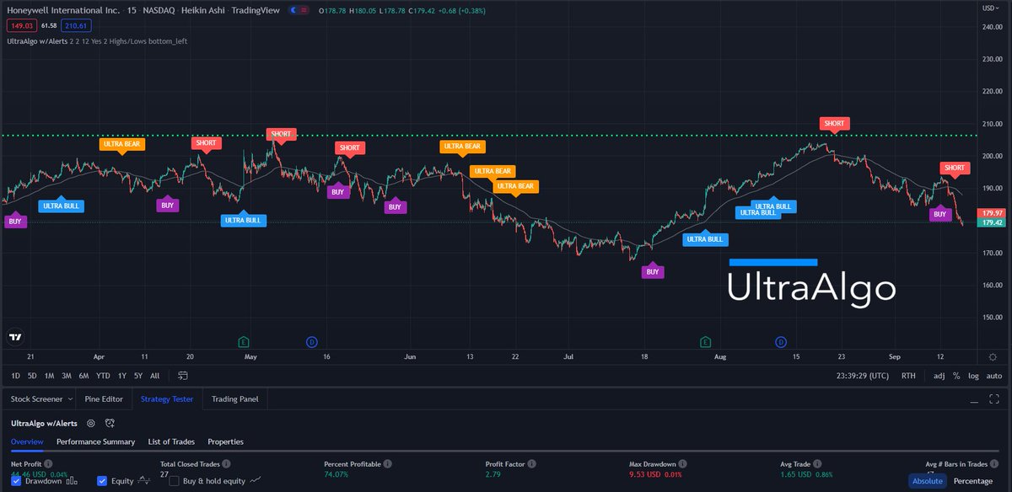This screenshot has height=492, width=1012.
Task: Open the Trading Panel tab
Action: [236, 399]
